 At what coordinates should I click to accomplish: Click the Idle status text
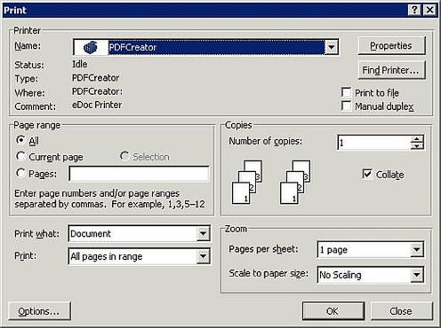point(80,64)
